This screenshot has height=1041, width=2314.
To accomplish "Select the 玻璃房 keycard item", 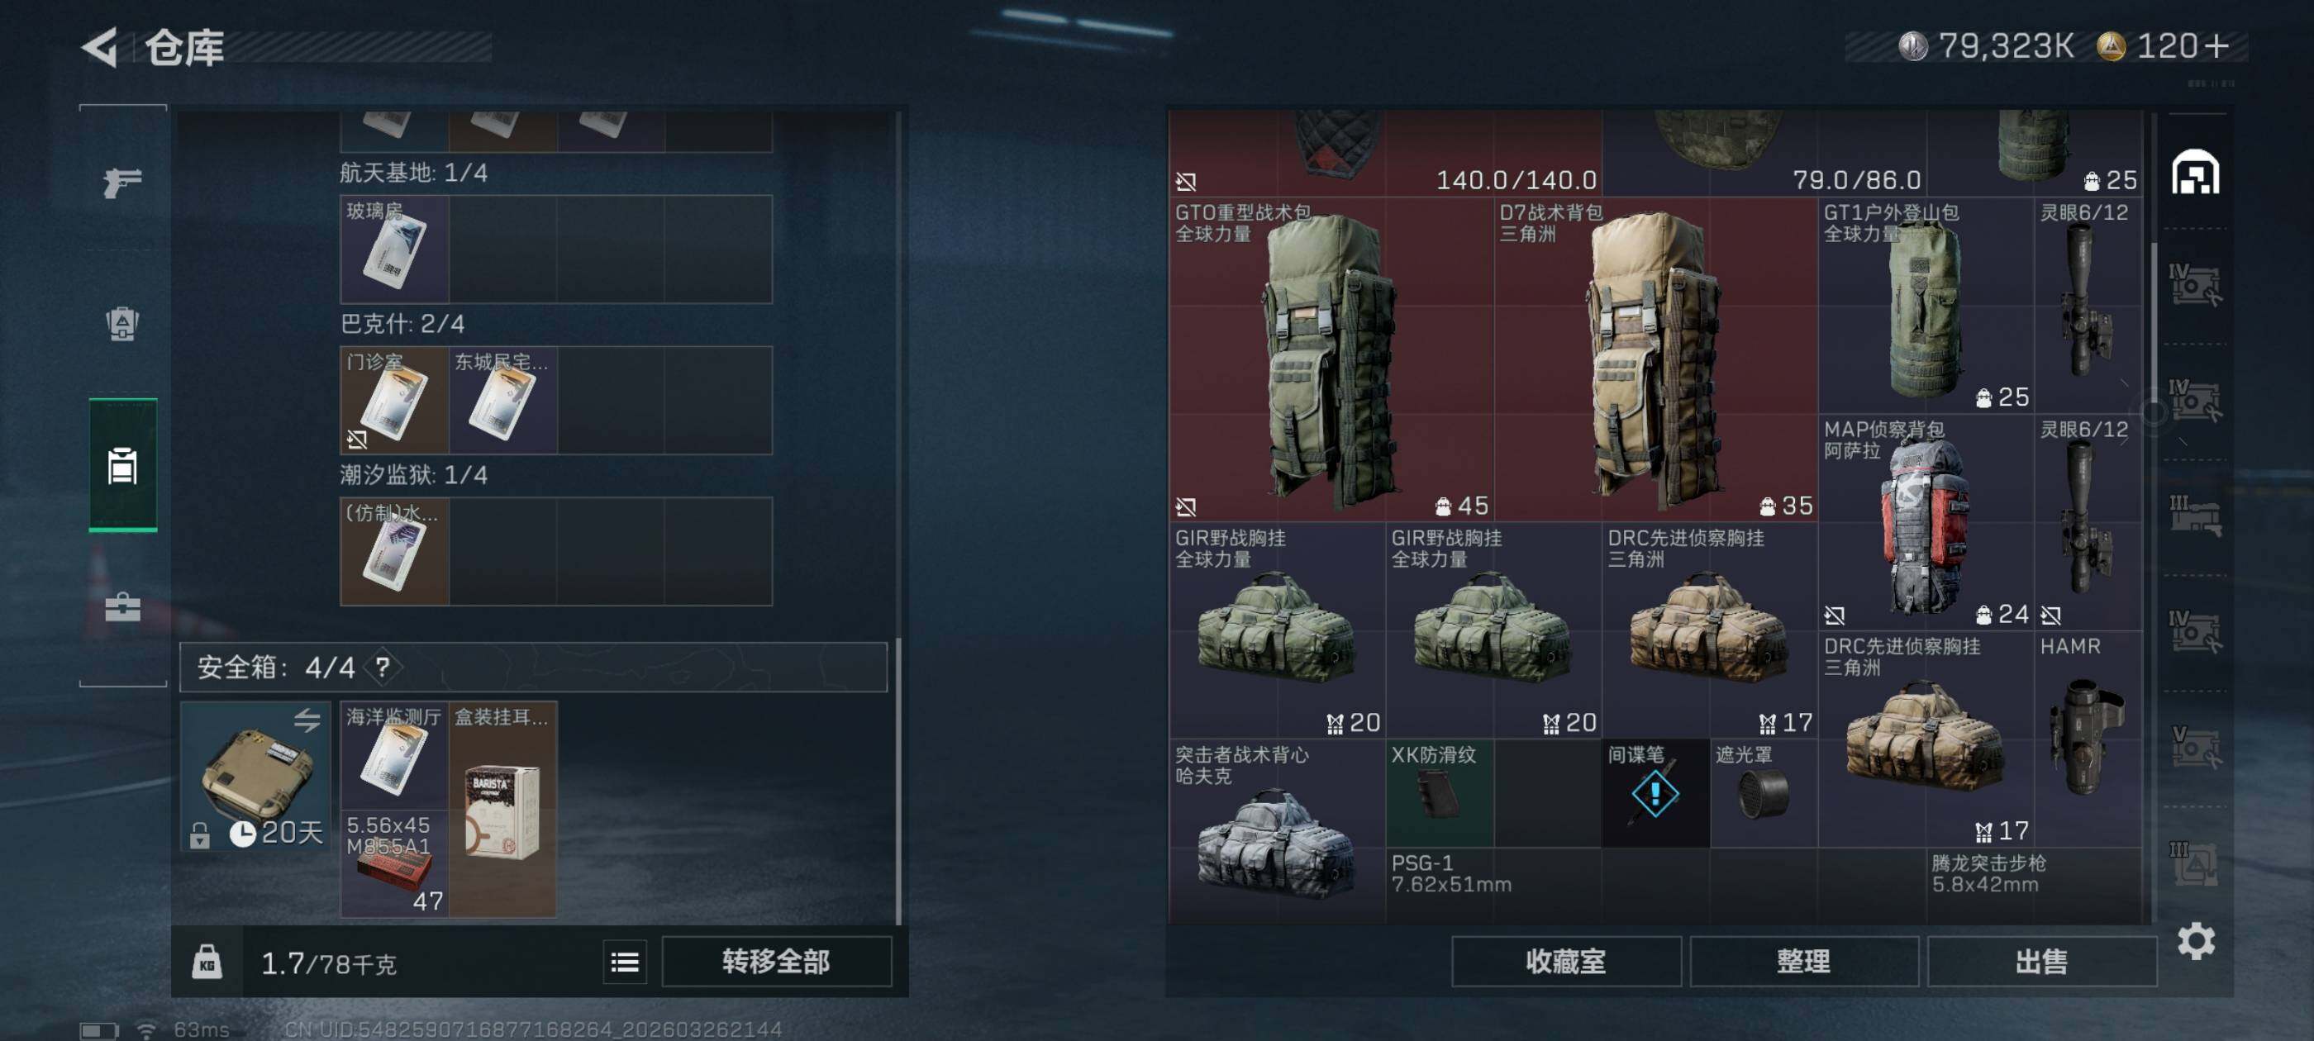I will click(x=394, y=249).
